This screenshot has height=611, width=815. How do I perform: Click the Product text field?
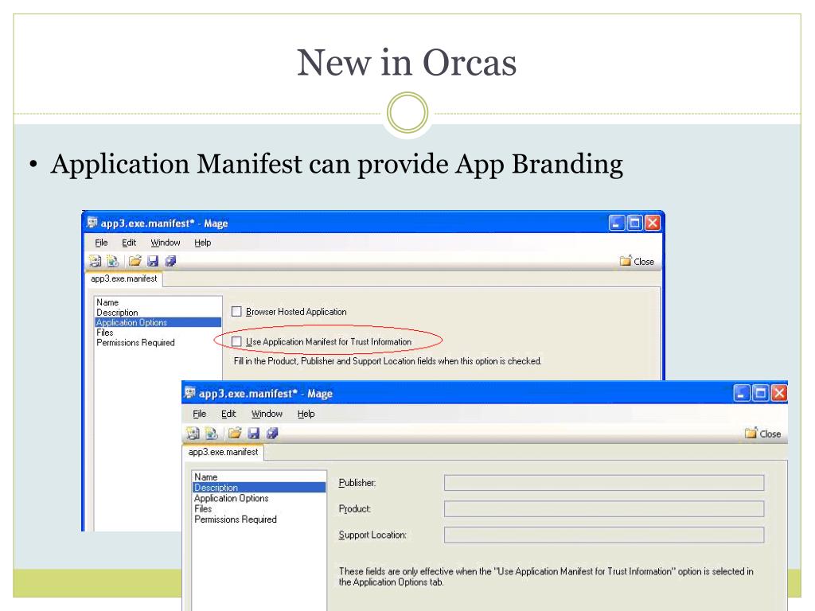[x=604, y=508]
